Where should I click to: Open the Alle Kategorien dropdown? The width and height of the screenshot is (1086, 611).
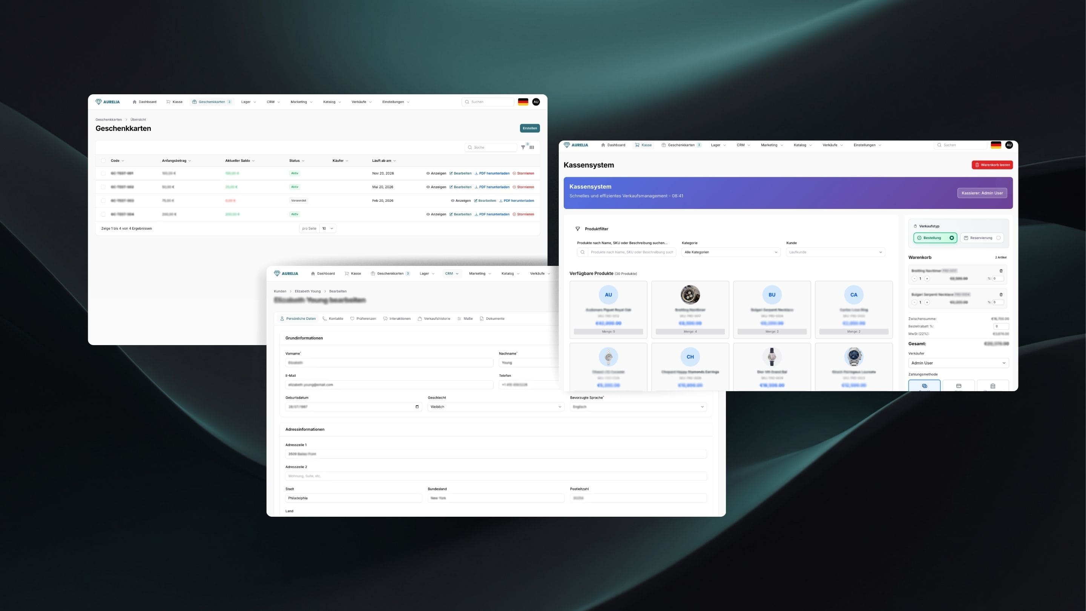click(731, 252)
